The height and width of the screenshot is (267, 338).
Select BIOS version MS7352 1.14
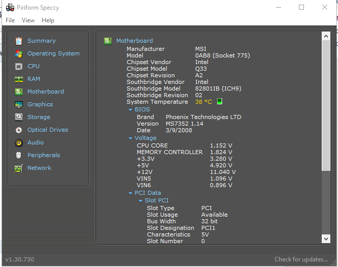185,124
